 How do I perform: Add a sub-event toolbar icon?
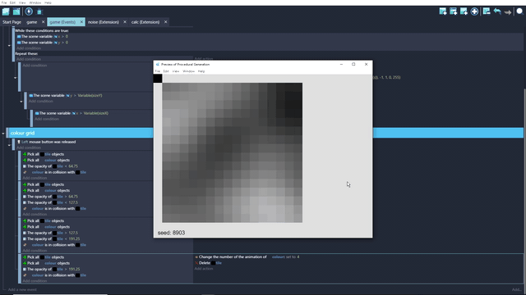(453, 11)
